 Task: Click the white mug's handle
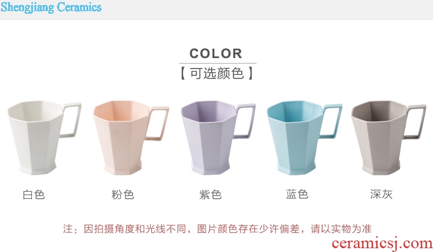(71, 120)
